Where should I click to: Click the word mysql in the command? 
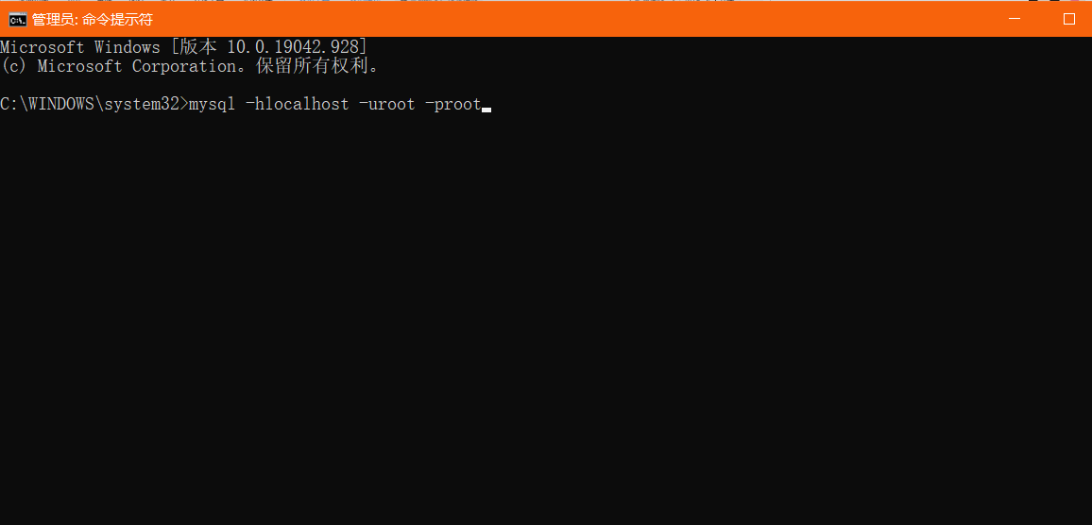point(213,105)
